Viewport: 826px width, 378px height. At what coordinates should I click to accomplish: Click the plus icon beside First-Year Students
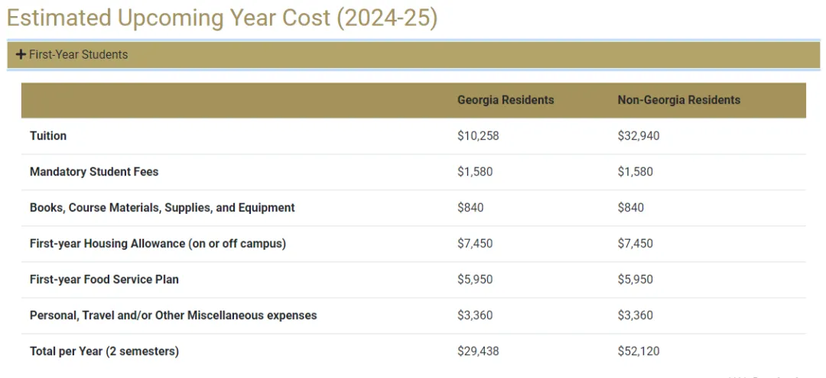[x=21, y=55]
